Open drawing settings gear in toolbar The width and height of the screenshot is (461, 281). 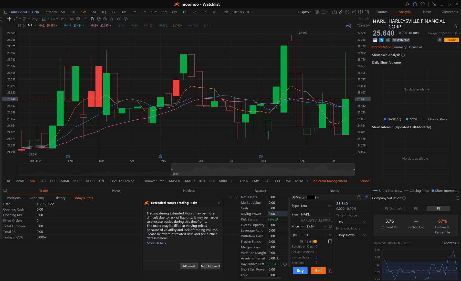coord(126,19)
